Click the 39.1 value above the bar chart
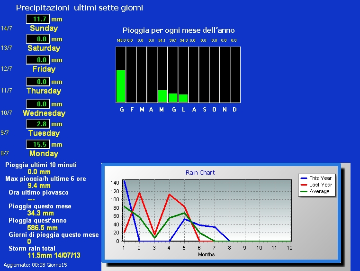This screenshot has height=271, width=360. pos(173,40)
